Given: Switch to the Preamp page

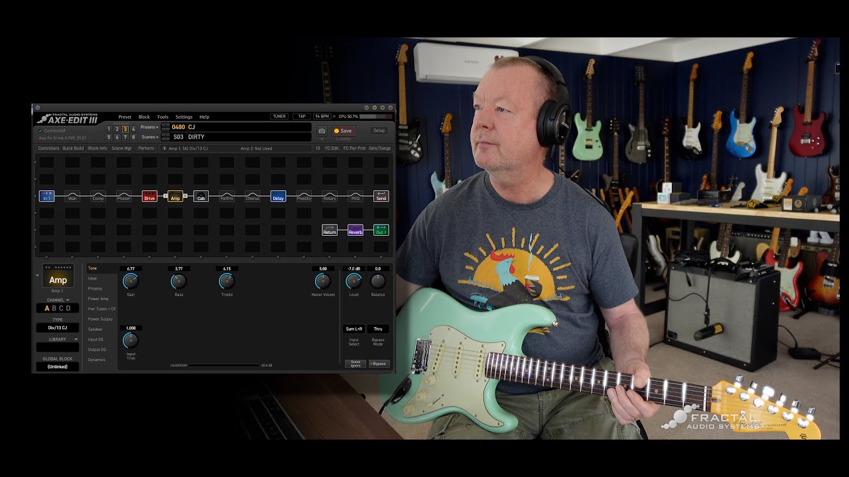Looking at the screenshot, I should tap(95, 288).
